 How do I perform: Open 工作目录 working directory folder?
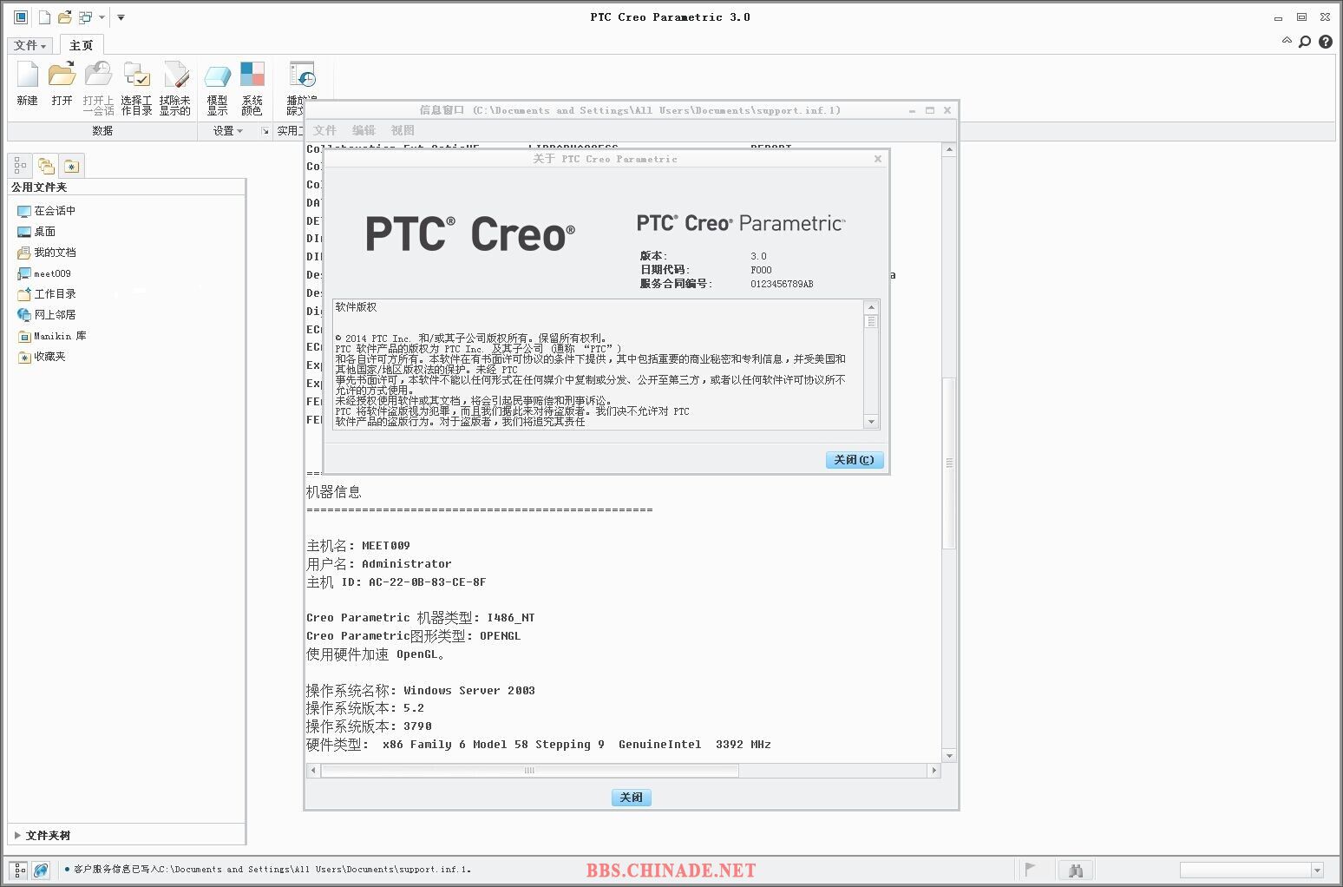(46, 294)
